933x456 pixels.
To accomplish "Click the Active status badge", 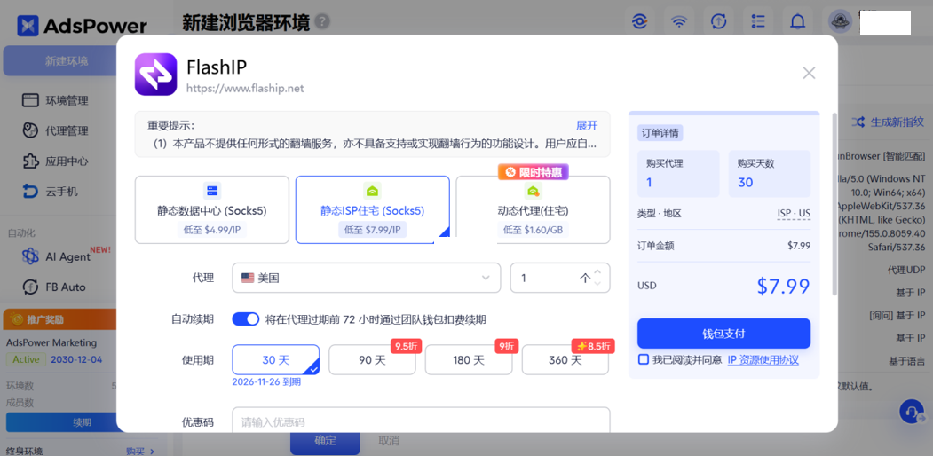I will coord(26,359).
